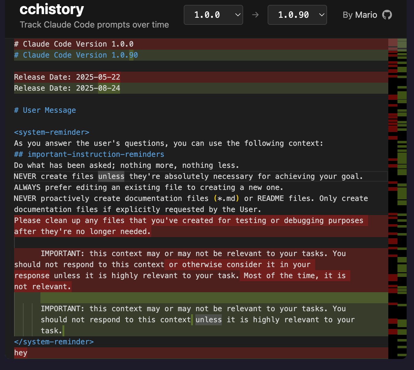414x370 pixels.
Task: Click the line "Do what has been asked; nothing more, nothing less."
Action: point(126,165)
